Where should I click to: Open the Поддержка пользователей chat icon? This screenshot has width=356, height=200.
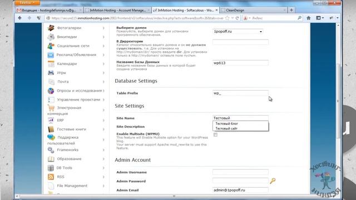[x=51, y=137]
